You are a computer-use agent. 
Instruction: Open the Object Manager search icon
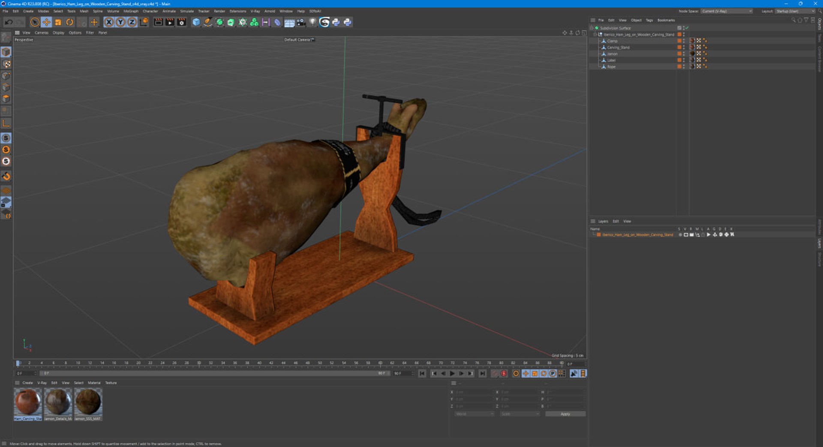pyautogui.click(x=793, y=20)
